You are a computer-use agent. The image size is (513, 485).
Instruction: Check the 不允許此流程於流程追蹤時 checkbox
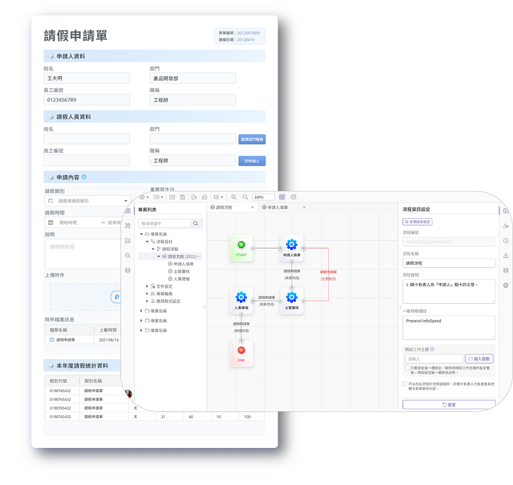406,384
